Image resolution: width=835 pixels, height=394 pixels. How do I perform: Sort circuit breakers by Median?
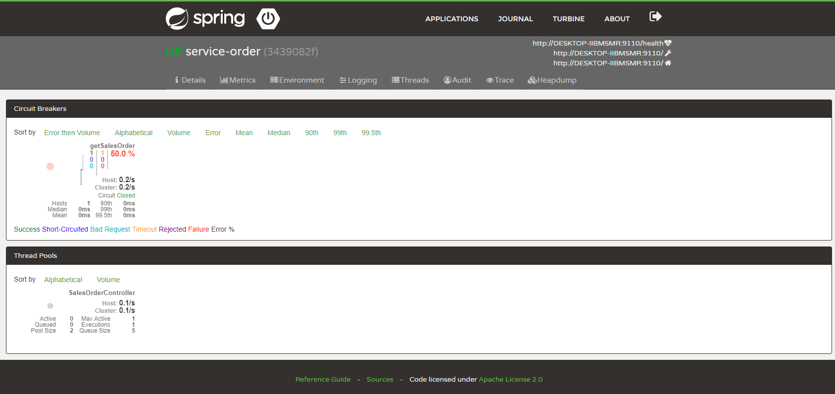click(279, 133)
